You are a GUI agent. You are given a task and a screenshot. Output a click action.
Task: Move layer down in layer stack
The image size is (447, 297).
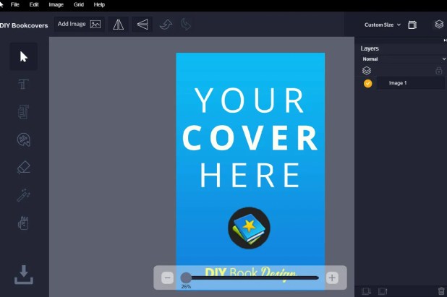coord(366,291)
